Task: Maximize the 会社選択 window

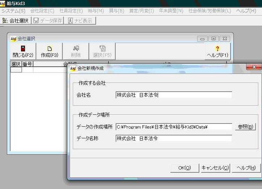Action: (x=213, y=39)
